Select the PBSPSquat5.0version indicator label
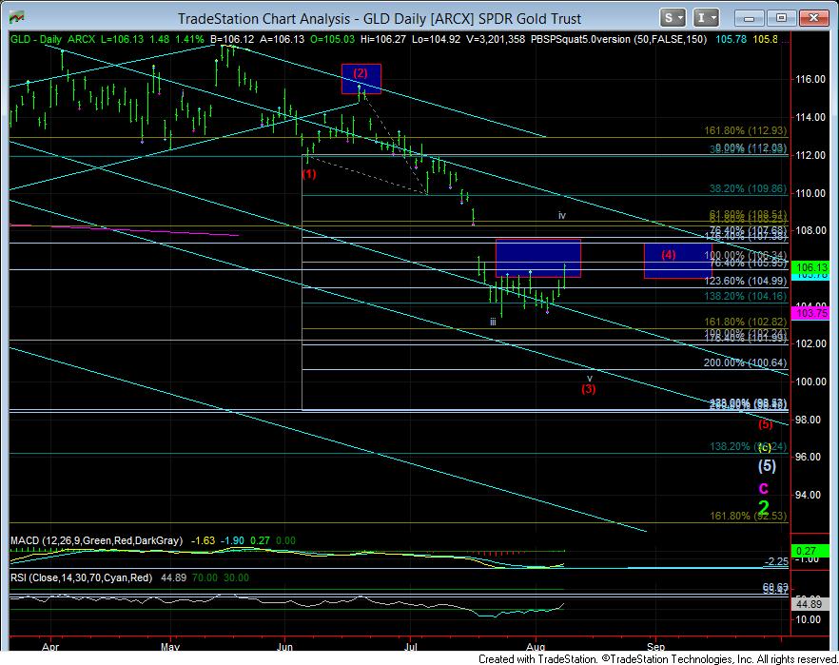 coord(619,39)
